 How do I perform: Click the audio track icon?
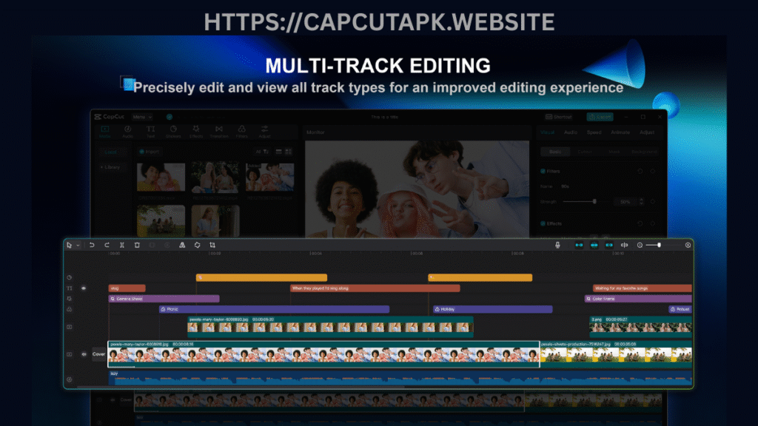69,379
